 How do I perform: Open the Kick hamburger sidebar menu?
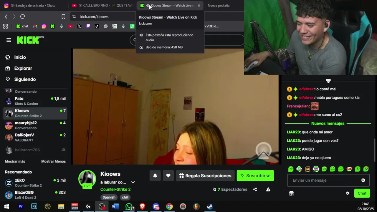pyautogui.click(x=9, y=40)
